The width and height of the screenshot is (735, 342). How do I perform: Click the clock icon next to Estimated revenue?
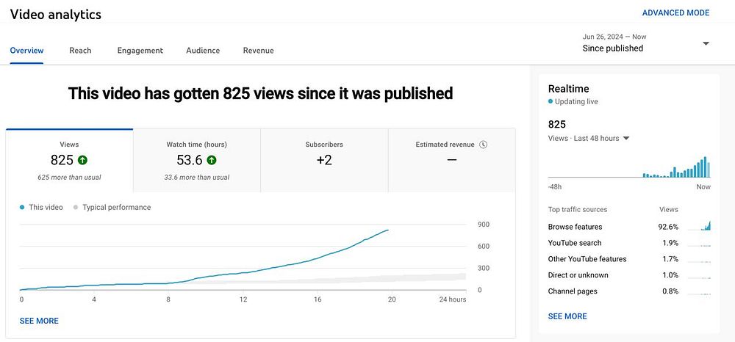click(484, 145)
